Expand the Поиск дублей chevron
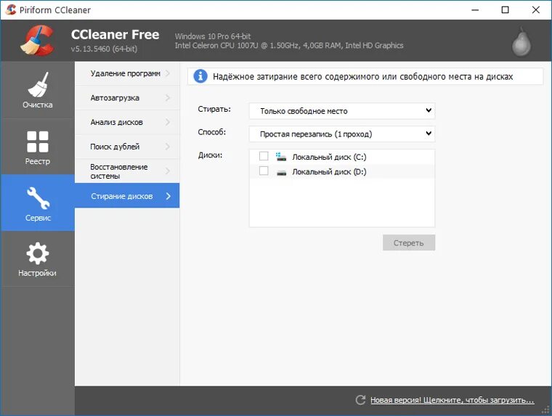The image size is (552, 416). pos(168,147)
